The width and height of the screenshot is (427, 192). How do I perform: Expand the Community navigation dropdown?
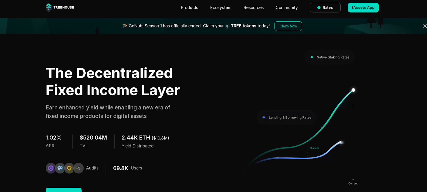tap(286, 7)
